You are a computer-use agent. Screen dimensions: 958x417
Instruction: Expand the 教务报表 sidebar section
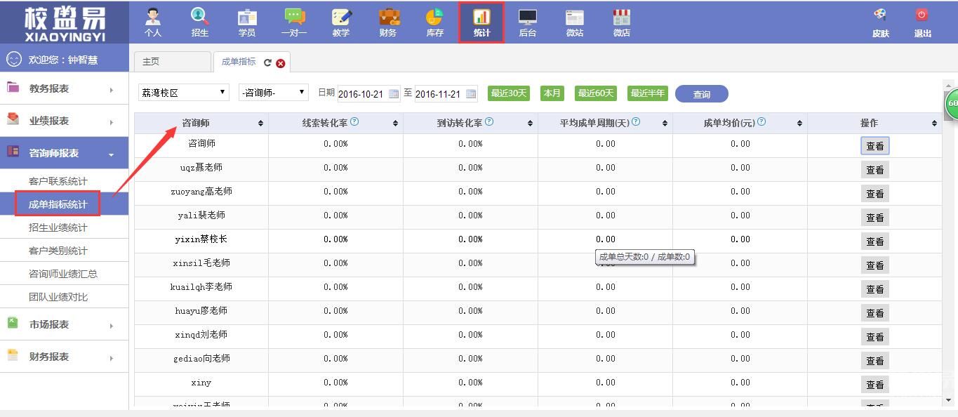(65, 89)
